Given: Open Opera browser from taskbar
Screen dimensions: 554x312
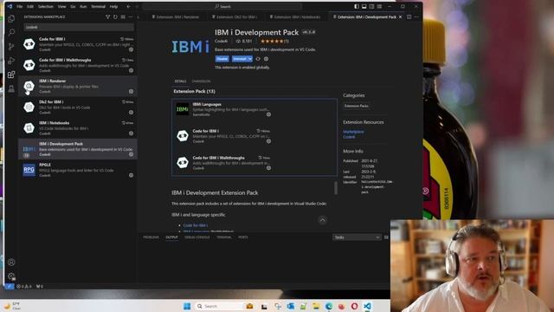Looking at the screenshot, I should click(x=354, y=306).
